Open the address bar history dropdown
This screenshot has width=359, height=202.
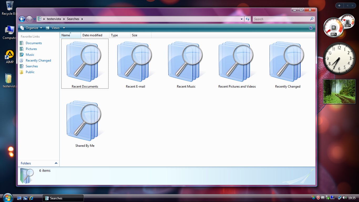pos(242,19)
